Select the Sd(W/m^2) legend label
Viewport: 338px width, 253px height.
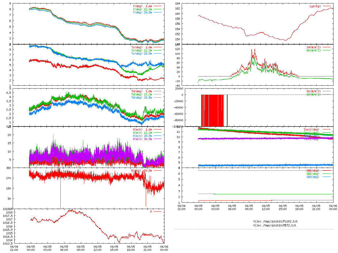pyautogui.click(x=314, y=47)
